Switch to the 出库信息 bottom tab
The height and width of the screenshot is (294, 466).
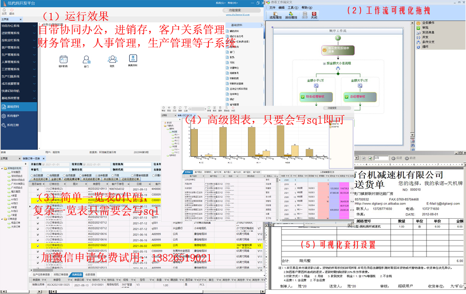click(x=77, y=274)
